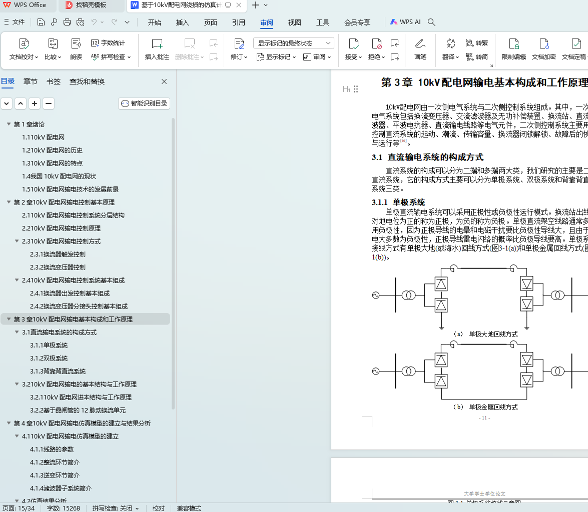Open the 翻译 translate tool

[x=451, y=48]
